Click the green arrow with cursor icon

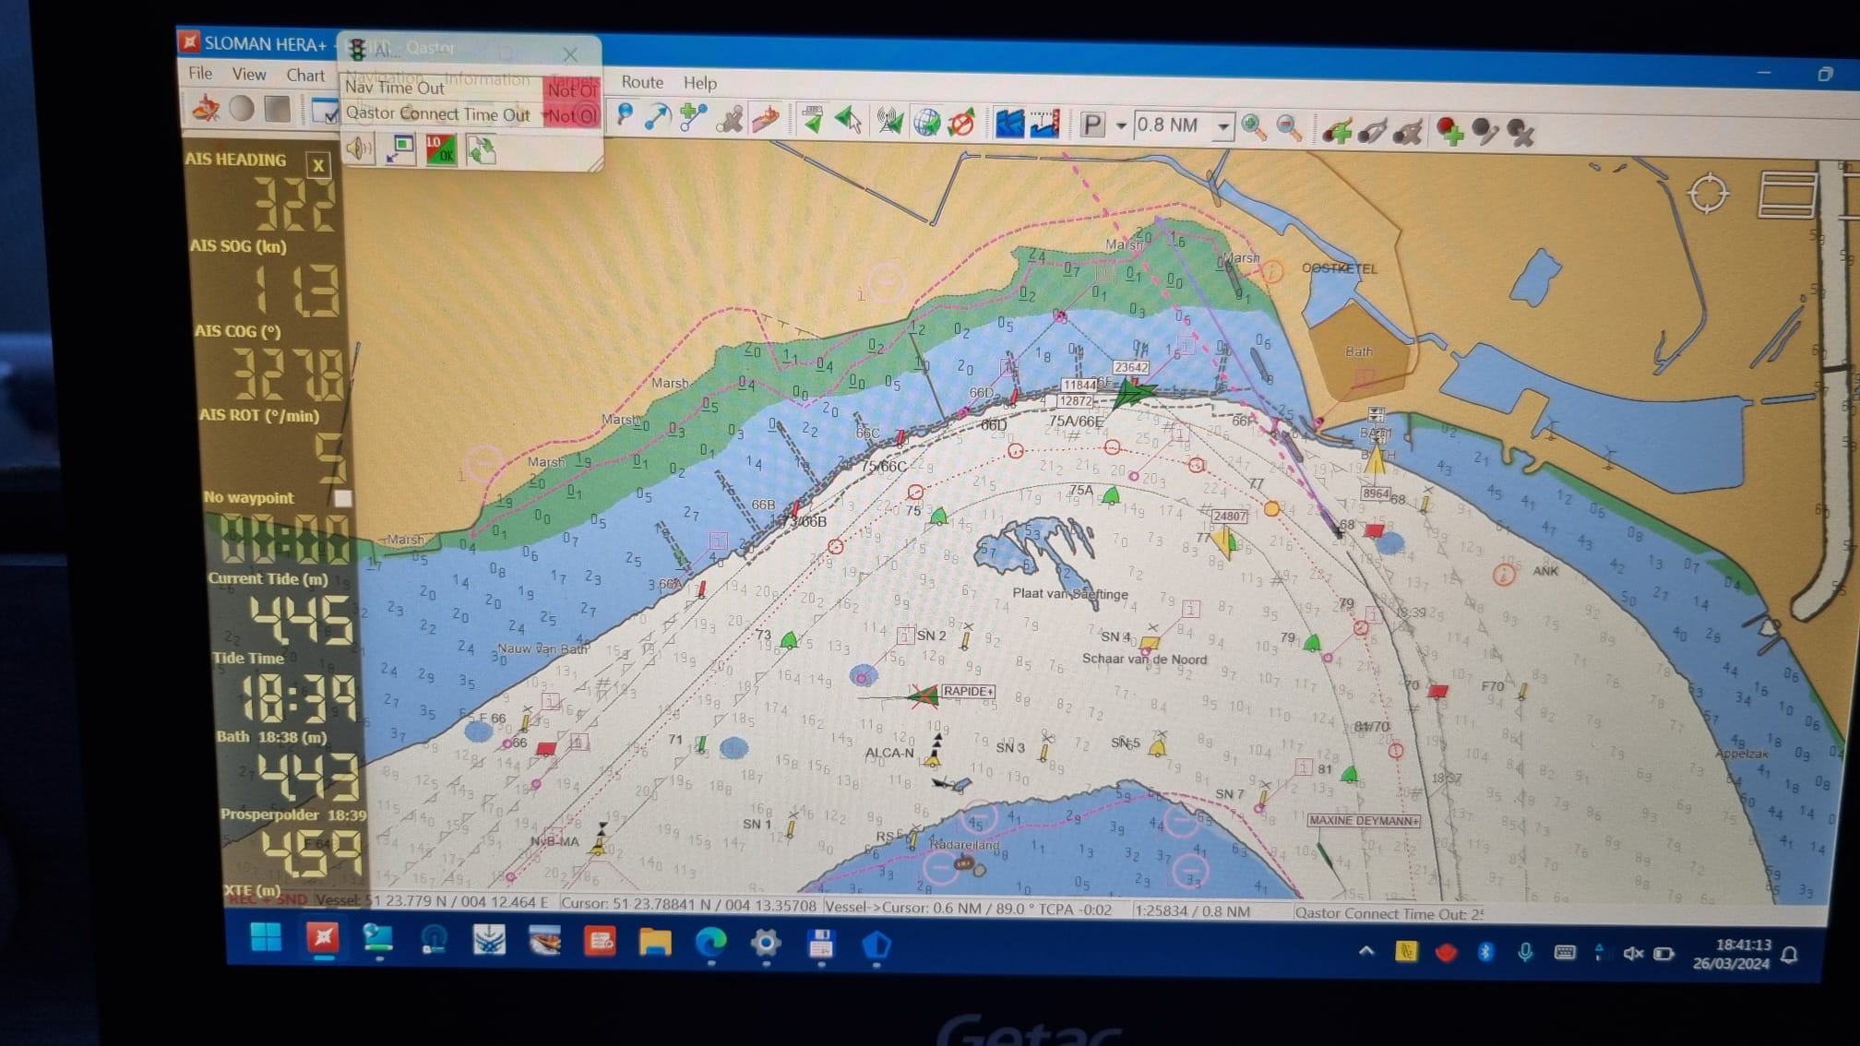pyautogui.click(x=848, y=120)
